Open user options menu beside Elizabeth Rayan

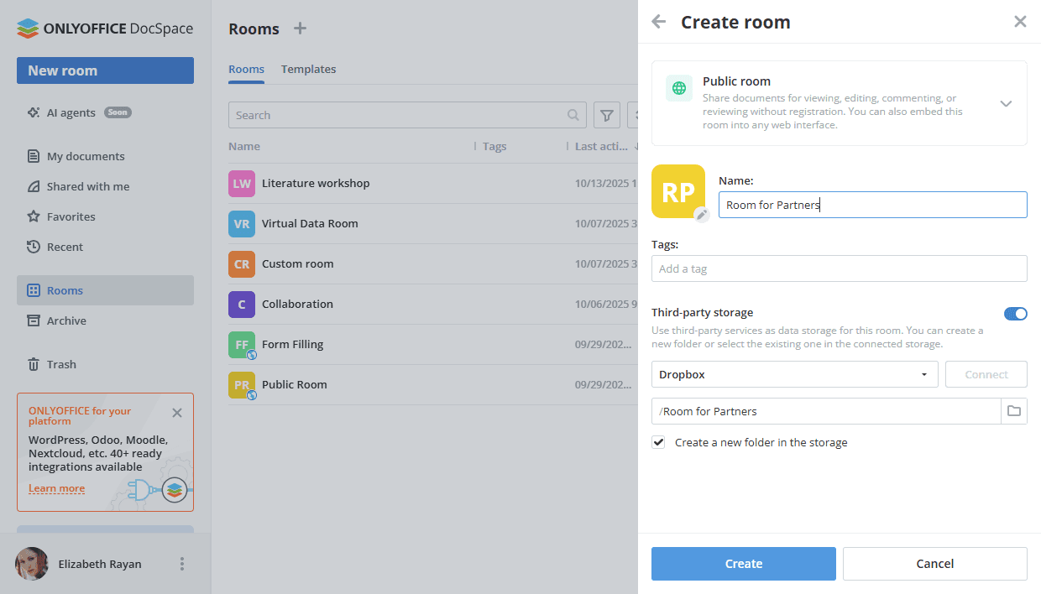[182, 564]
